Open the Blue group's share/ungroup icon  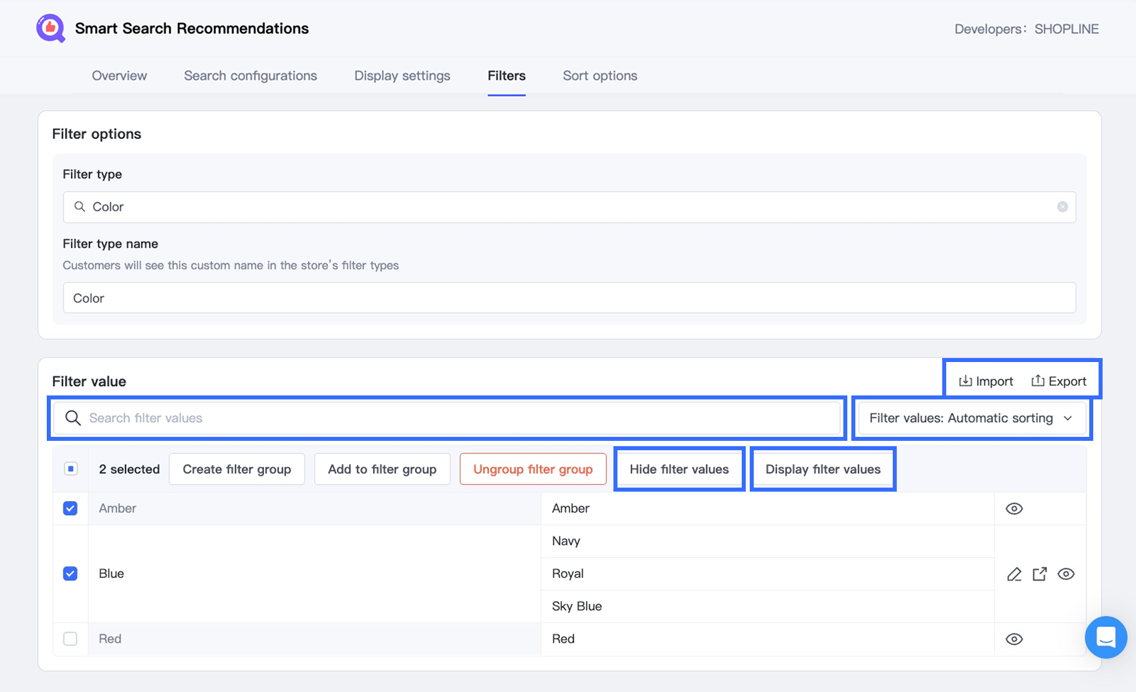[x=1040, y=574]
